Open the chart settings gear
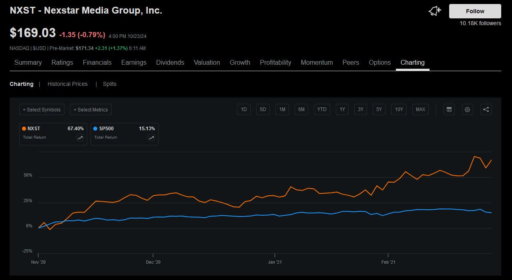This screenshot has width=512, height=280. point(467,109)
